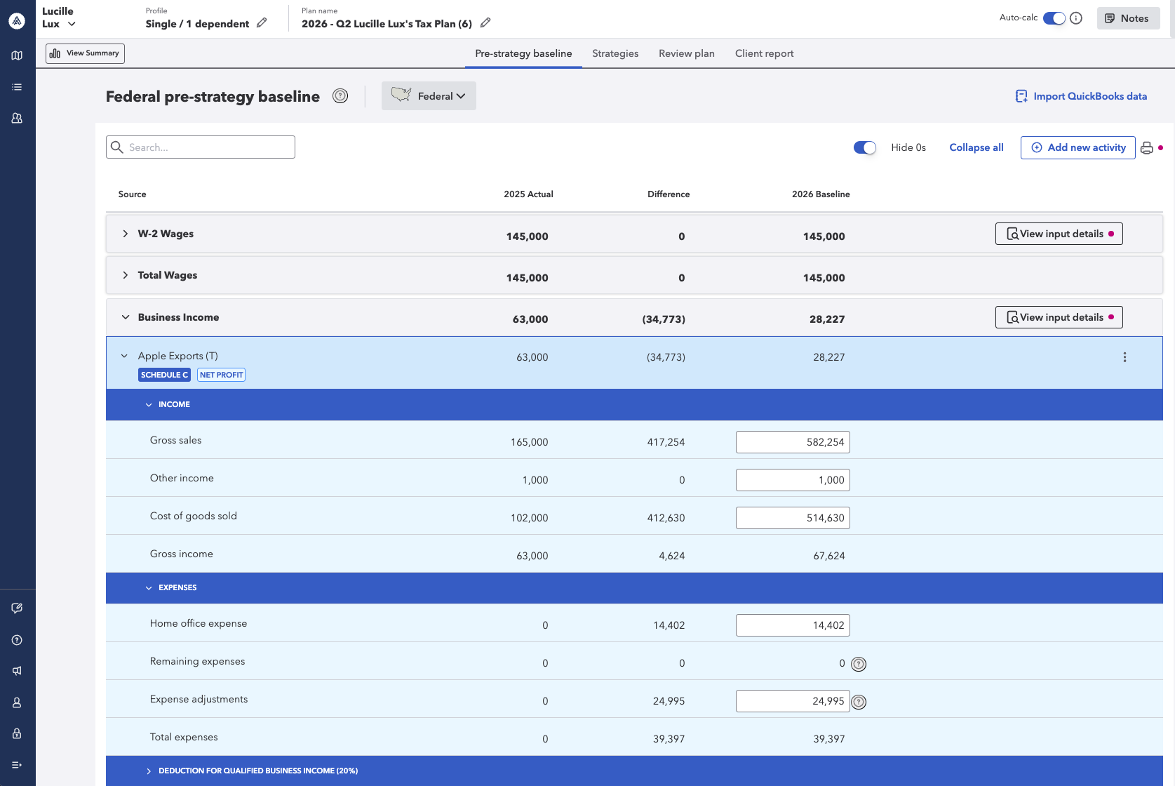The image size is (1175, 786).
Task: Click the app logo icon in sidebar
Action: click(x=17, y=20)
